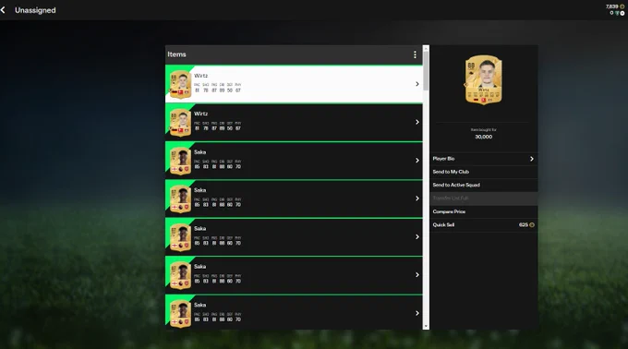Viewport: 628px width, 349px height.
Task: Open the three-dot menu in Items header
Action: (x=415, y=54)
